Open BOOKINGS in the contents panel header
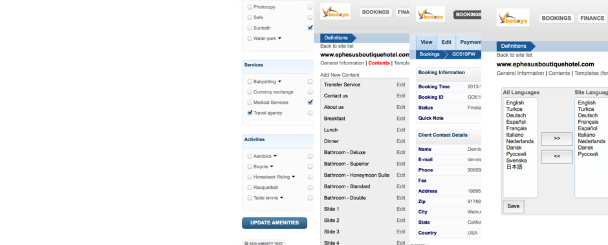The height and width of the screenshot is (245, 608). tap(375, 12)
